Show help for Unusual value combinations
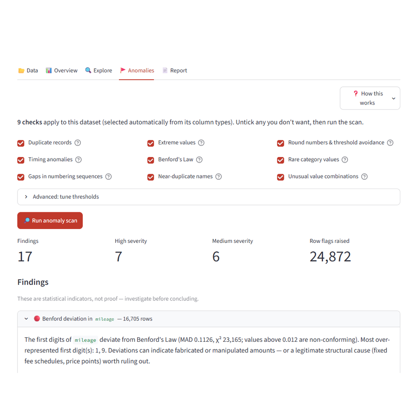The width and height of the screenshot is (418, 418). [x=365, y=176]
